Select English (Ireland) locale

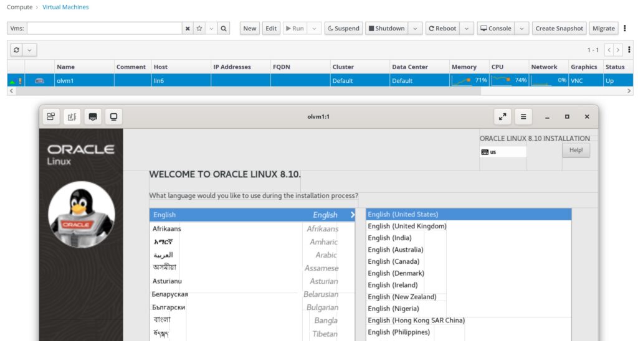pyautogui.click(x=469, y=285)
